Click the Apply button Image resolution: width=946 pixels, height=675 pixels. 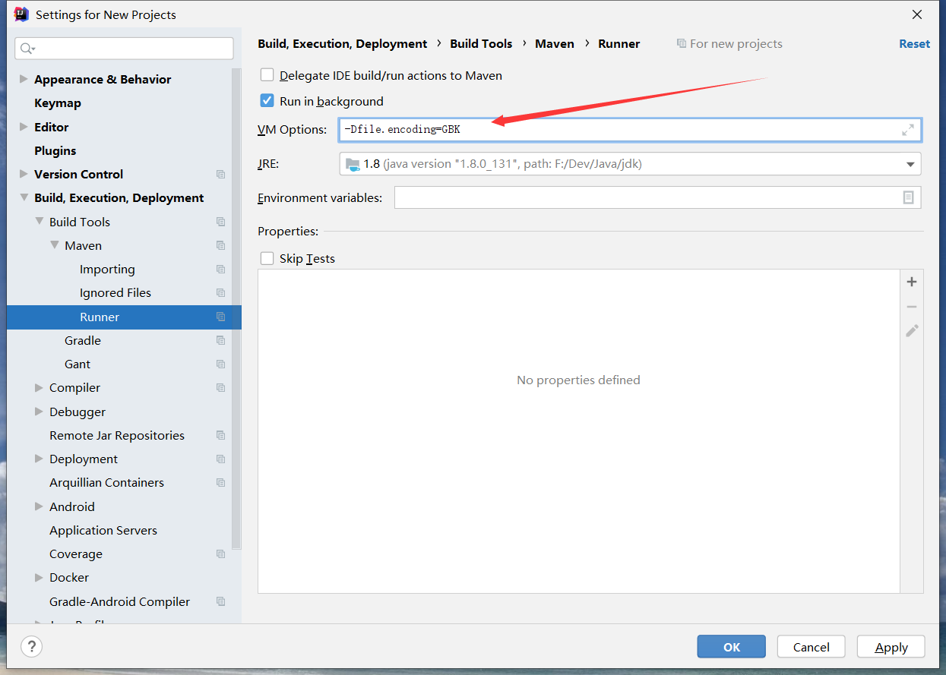pyautogui.click(x=891, y=647)
